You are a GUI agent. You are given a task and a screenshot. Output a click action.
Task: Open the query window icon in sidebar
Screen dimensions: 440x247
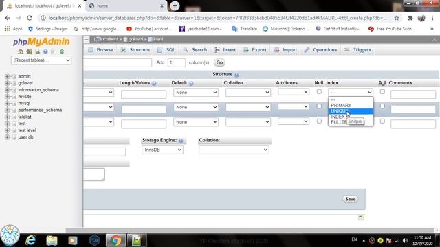tap(37, 51)
